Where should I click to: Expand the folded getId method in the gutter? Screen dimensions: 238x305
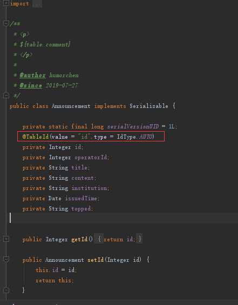click(x=6, y=239)
